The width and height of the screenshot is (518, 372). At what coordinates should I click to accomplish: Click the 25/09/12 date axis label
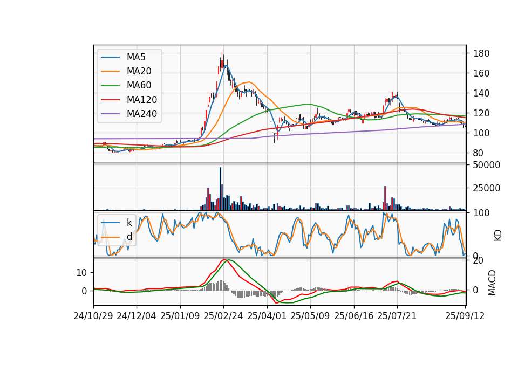(465, 316)
